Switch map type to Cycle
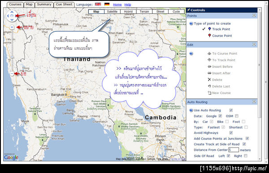This screenshot has width=269, height=173. 176,12
